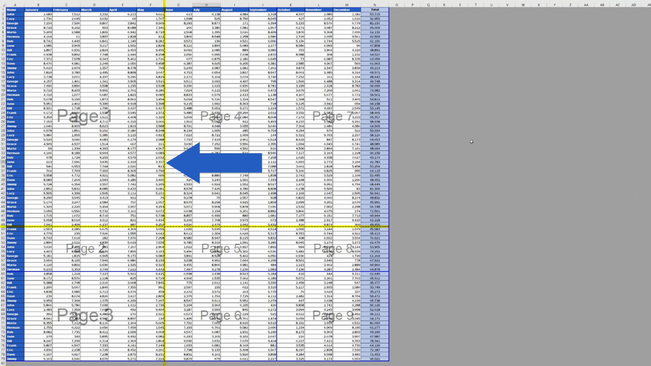Select column N header
651x366 pixels.
point(375,5)
